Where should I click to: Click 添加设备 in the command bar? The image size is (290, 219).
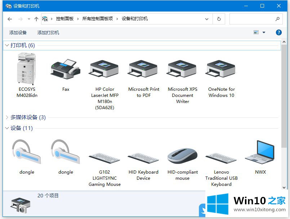(x=18, y=33)
